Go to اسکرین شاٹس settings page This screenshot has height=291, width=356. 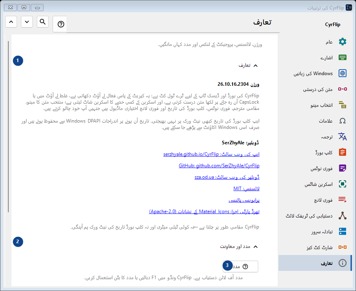315,184
